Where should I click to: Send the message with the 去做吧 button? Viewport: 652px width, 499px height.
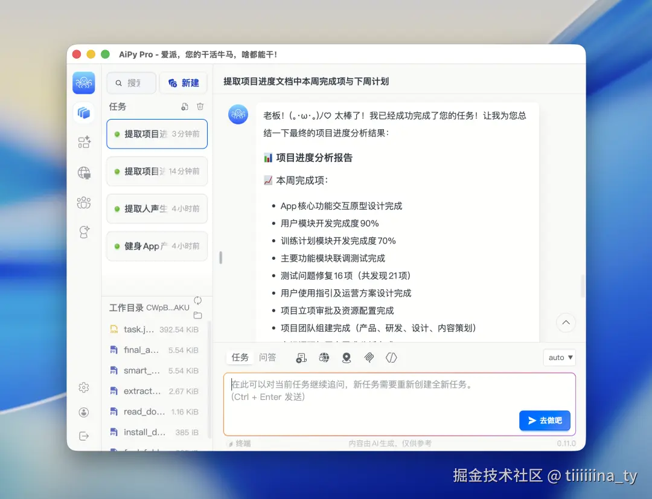545,420
